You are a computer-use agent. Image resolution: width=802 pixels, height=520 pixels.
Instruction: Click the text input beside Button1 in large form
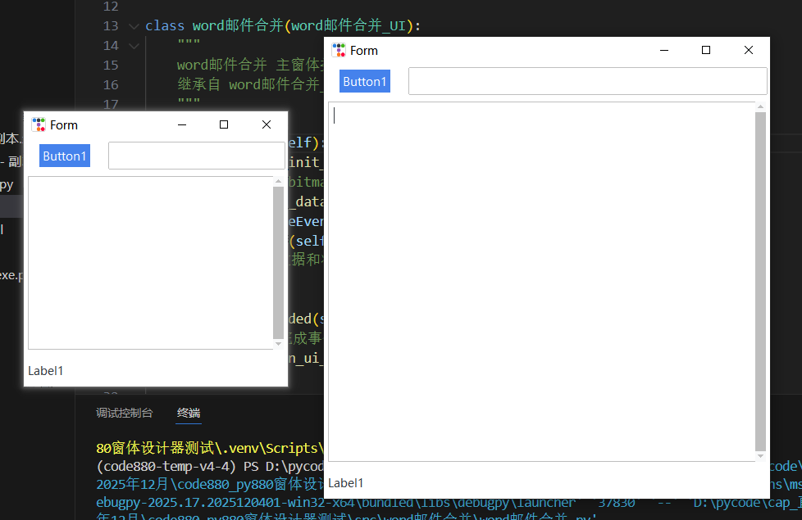point(586,80)
